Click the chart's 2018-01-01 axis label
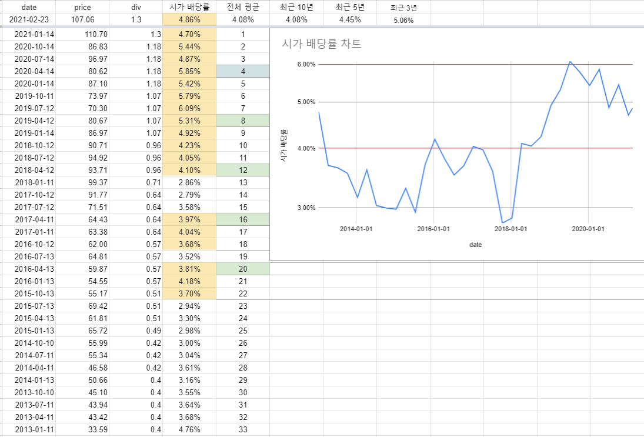The width and height of the screenshot is (644, 437). point(510,229)
